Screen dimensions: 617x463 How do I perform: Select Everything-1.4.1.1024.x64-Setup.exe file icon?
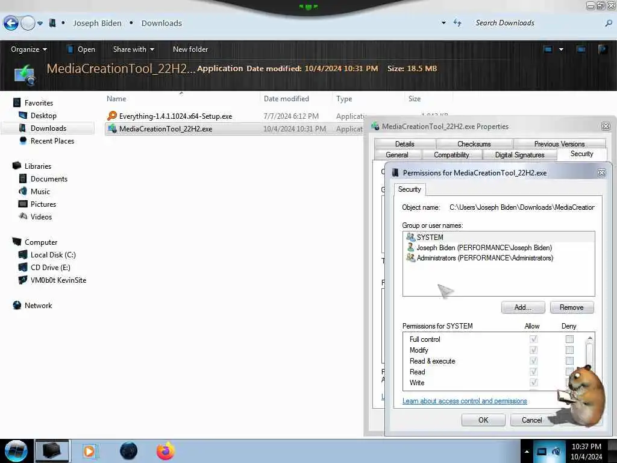coord(112,116)
